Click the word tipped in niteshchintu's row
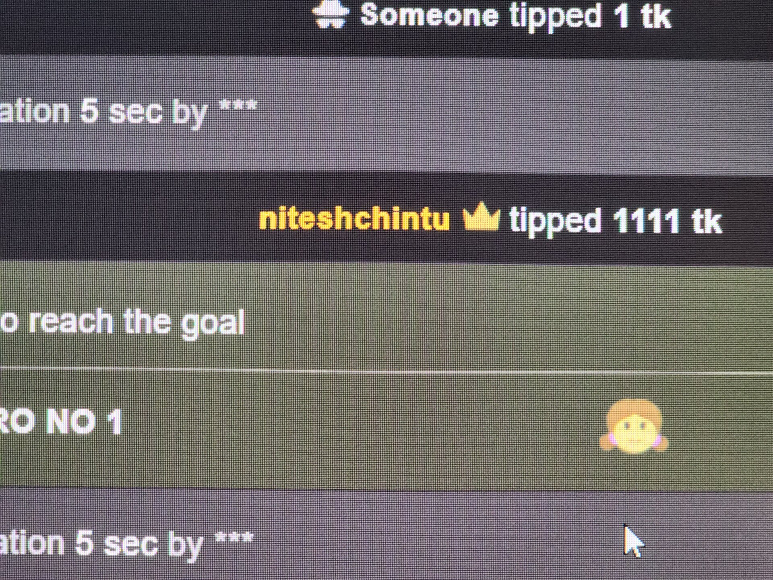Image resolution: width=773 pixels, height=580 pixels. point(555,222)
